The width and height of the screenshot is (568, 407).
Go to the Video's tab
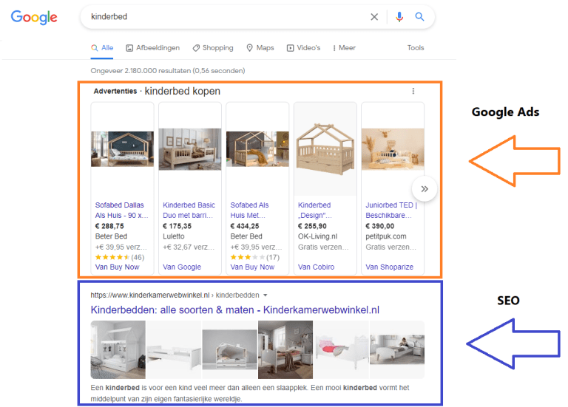pyautogui.click(x=303, y=48)
